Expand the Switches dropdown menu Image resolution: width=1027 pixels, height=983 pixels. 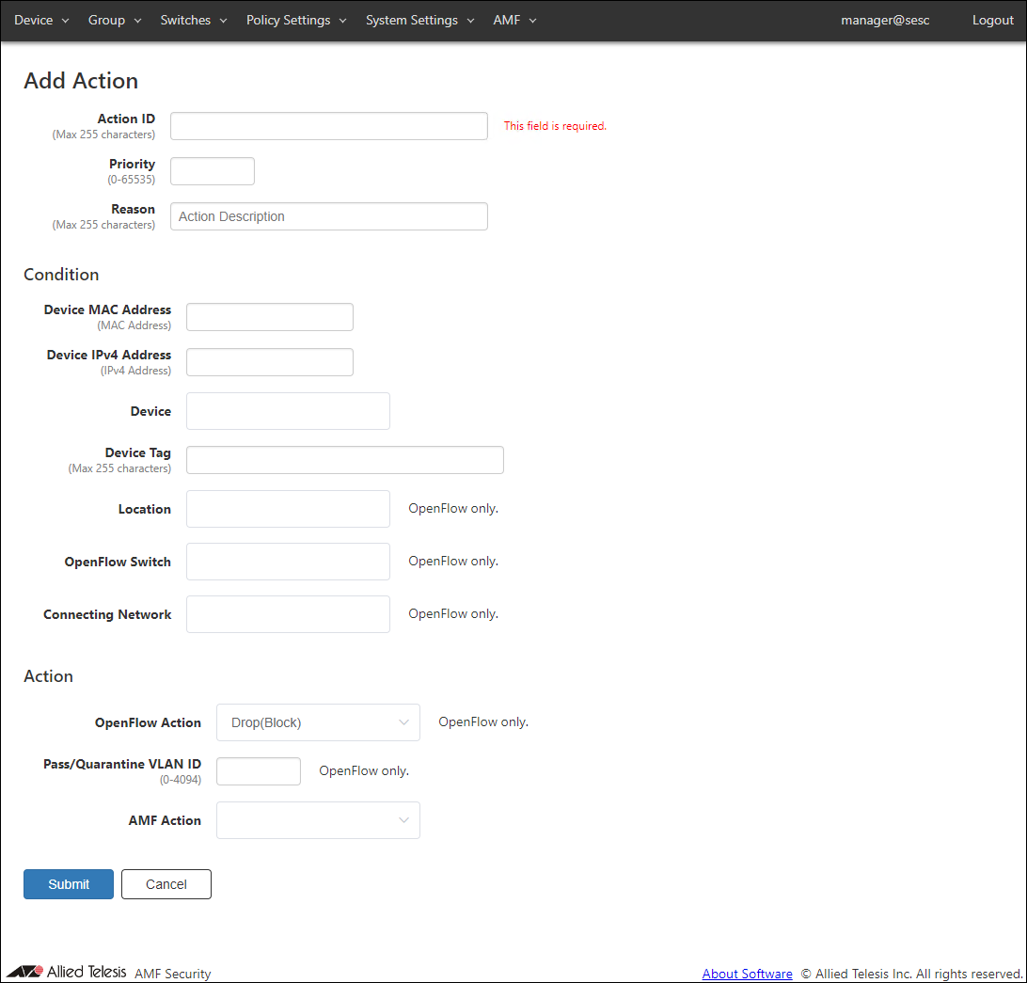[194, 20]
